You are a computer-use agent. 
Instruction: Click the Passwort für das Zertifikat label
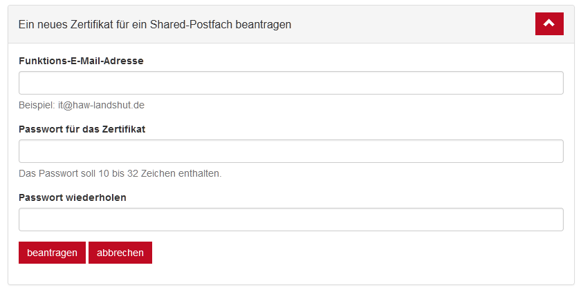[x=82, y=129]
